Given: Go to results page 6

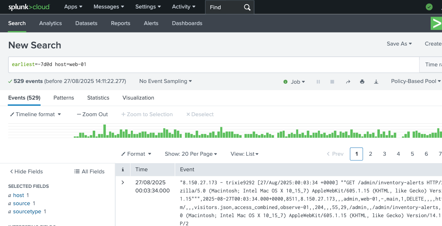Looking at the screenshot, I should 426,154.
